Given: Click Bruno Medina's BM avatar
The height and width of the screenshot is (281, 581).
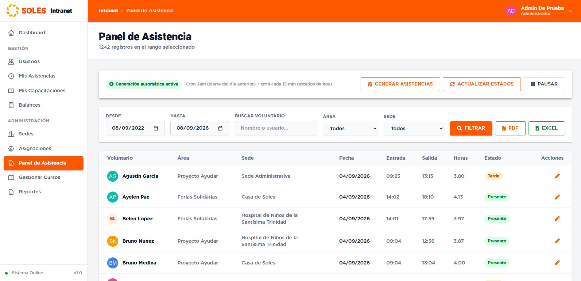Looking at the screenshot, I should click(x=113, y=263).
